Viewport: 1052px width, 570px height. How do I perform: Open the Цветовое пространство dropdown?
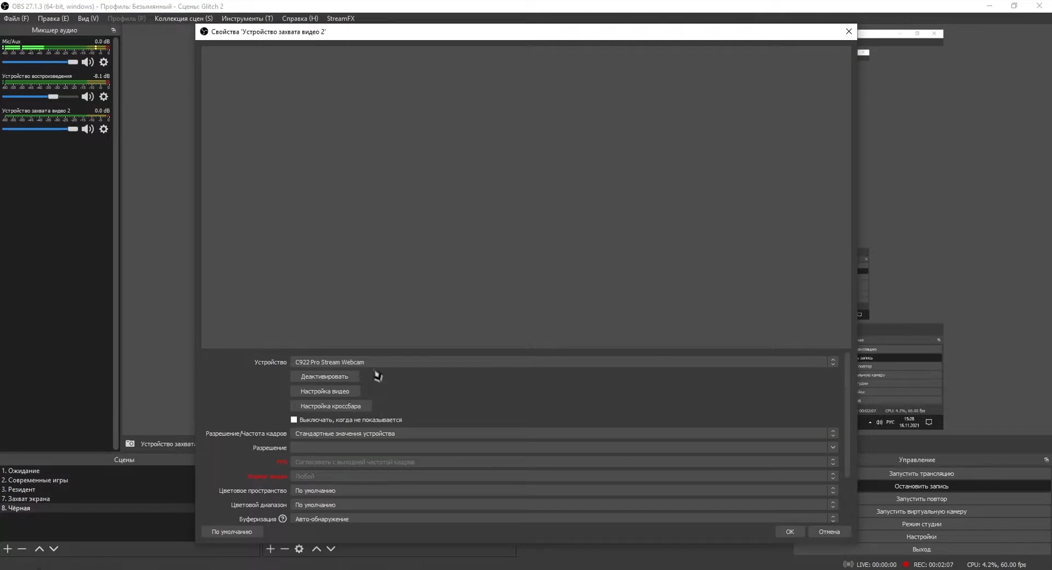pyautogui.click(x=563, y=490)
